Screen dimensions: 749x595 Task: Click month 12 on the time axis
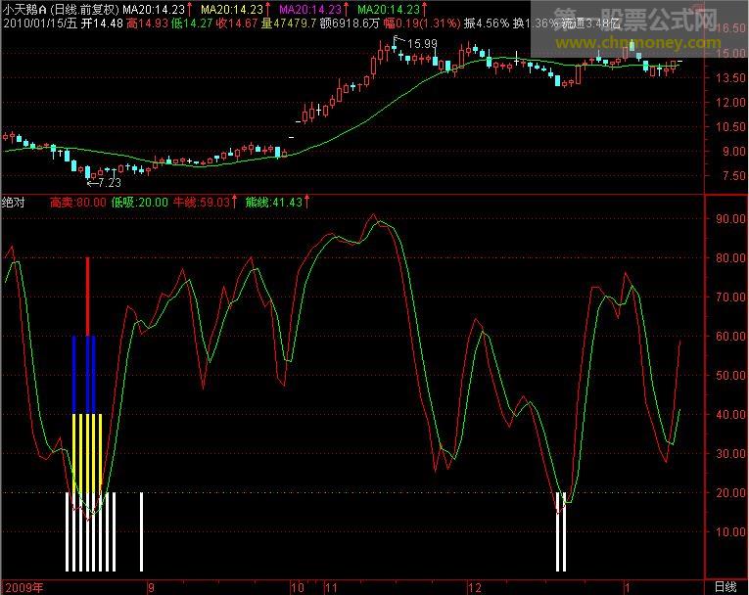pyautogui.click(x=475, y=587)
